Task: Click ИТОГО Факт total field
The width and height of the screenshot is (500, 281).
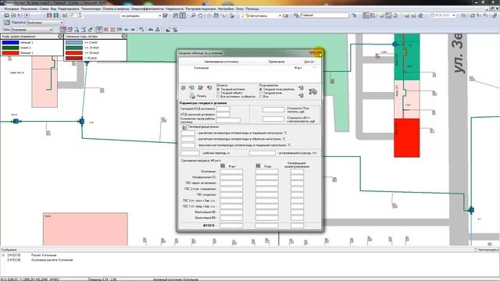Action: click(x=231, y=226)
